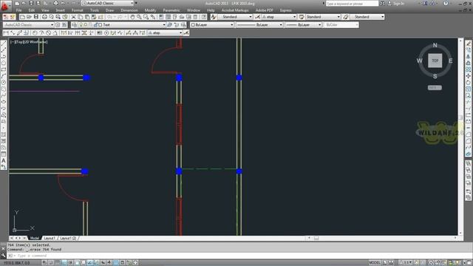Select the Zoom Realtime magnifier tool
473x266 pixels.
139,17
